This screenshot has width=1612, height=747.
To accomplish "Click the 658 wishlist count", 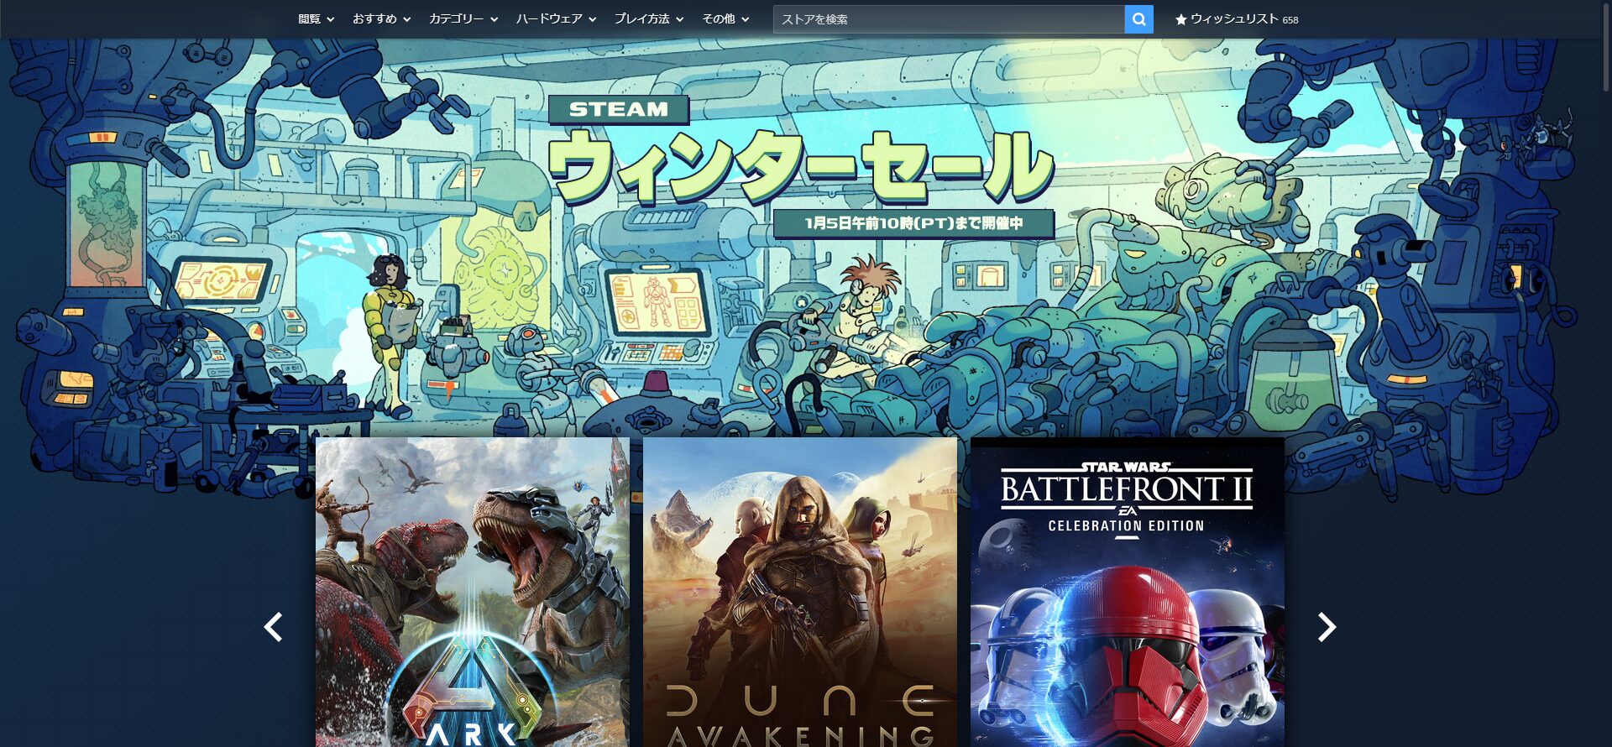I will click(1290, 20).
